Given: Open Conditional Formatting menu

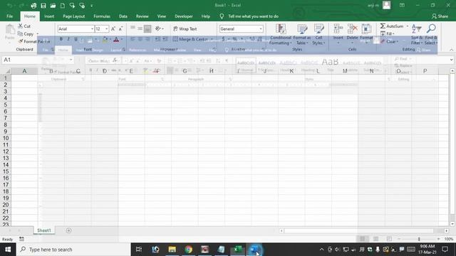Looking at the screenshot, I should click(280, 35).
